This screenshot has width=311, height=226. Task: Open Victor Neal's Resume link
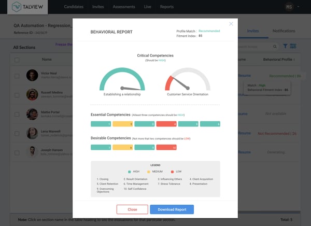244,76
